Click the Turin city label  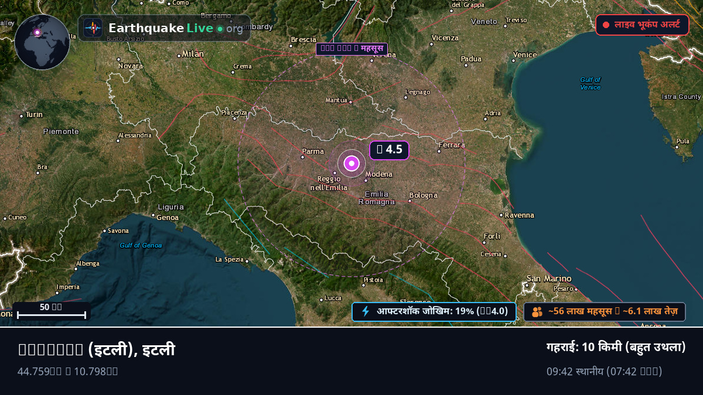coord(34,115)
